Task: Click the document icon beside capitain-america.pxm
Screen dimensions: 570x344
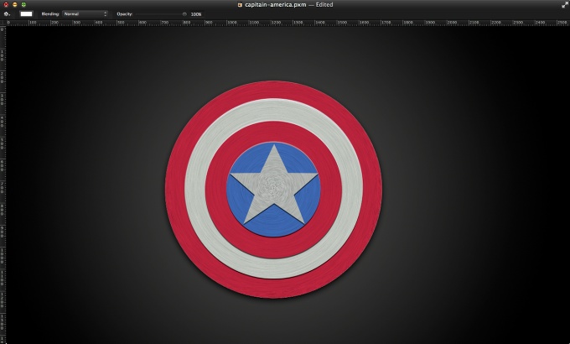Action: [x=241, y=4]
